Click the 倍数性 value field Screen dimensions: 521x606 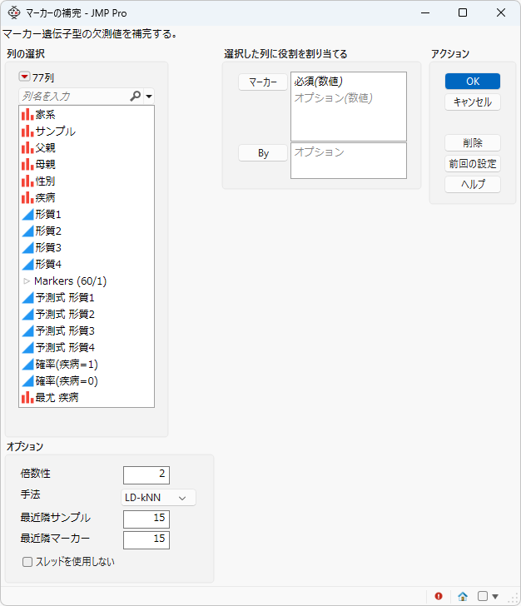click(146, 475)
